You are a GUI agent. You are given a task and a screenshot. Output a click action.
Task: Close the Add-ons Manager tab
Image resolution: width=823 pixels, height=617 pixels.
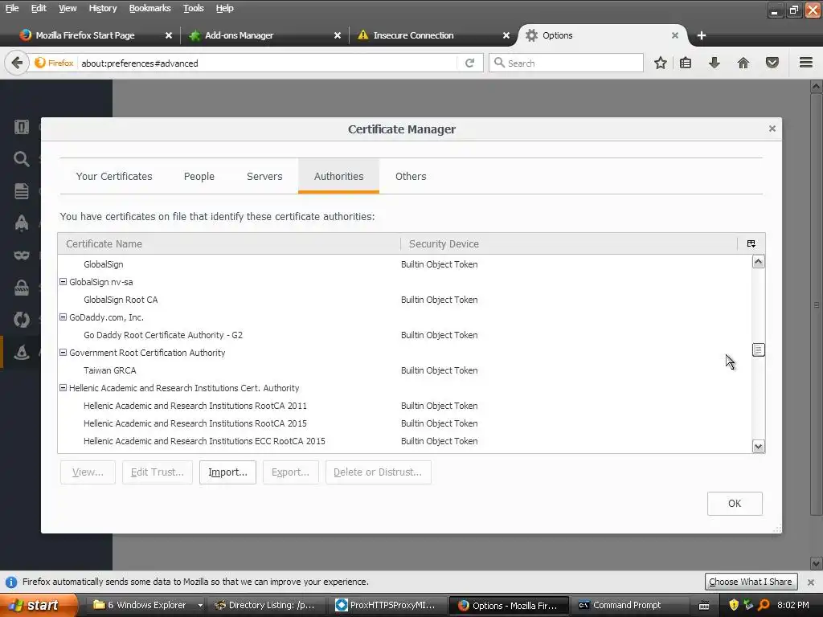(338, 35)
